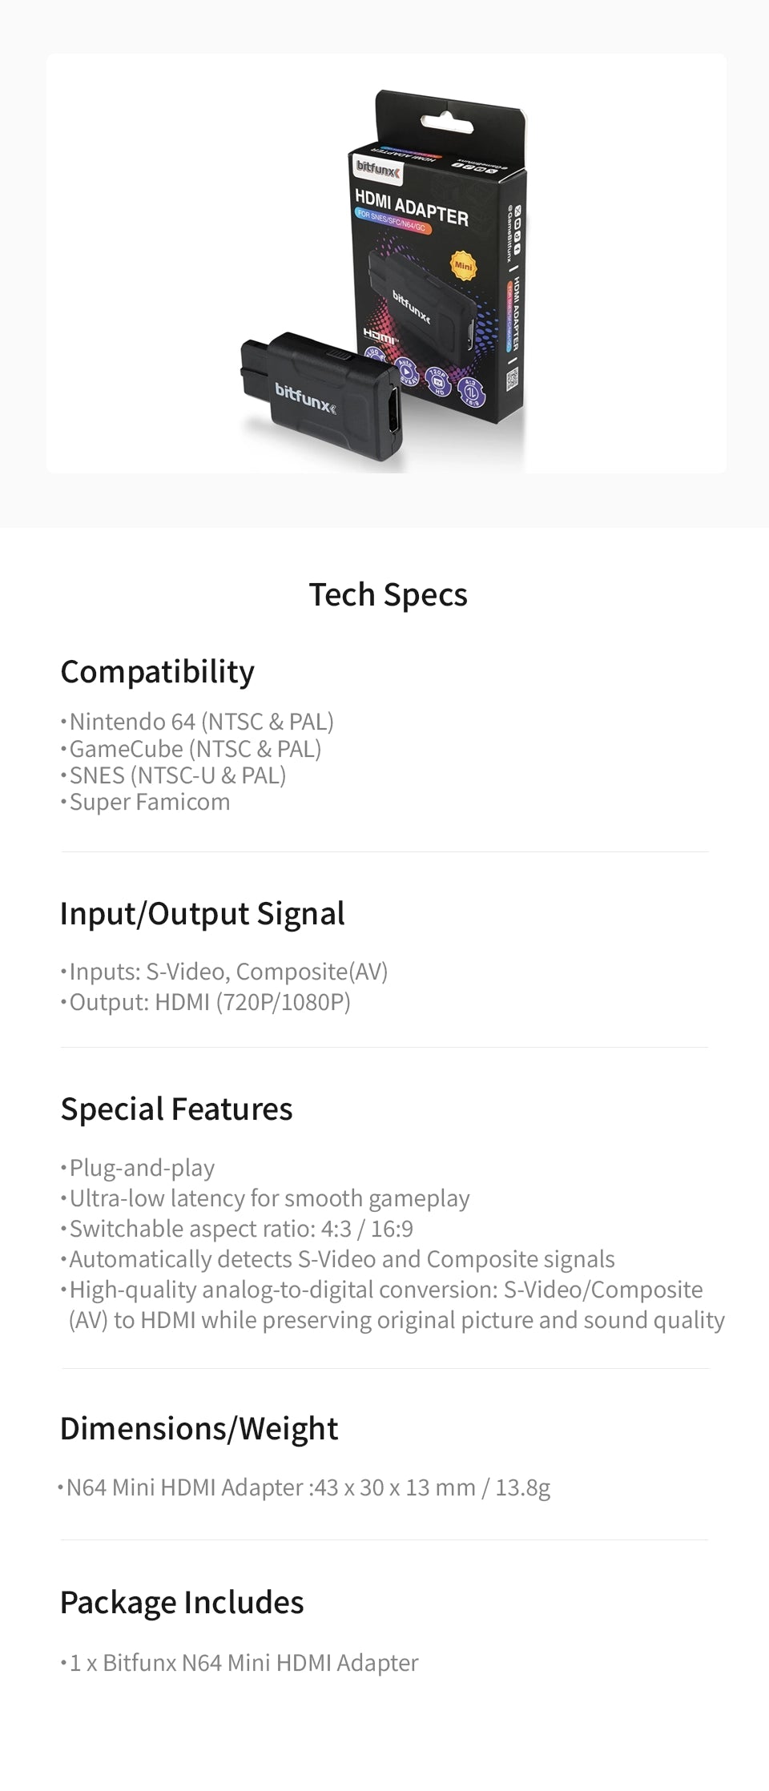This screenshot has height=1791, width=769.
Task: Click the Special Features heading
Action: 177,1109
